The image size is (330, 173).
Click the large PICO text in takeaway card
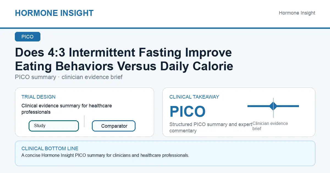click(x=188, y=111)
